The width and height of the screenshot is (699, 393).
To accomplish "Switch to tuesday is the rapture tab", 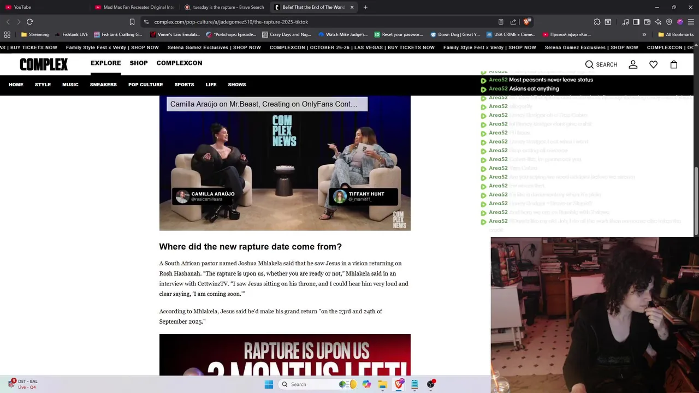I will coord(224,7).
